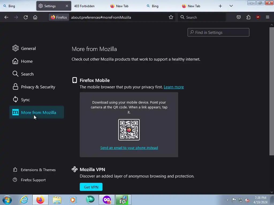Viewport: 274px width, 205px height.
Task: Show hidden tray icons arrow
Action: pos(227,200)
